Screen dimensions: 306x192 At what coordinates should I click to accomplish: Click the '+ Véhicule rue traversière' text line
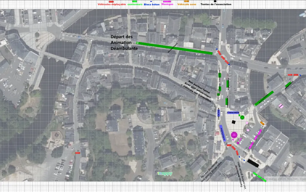(196, 93)
